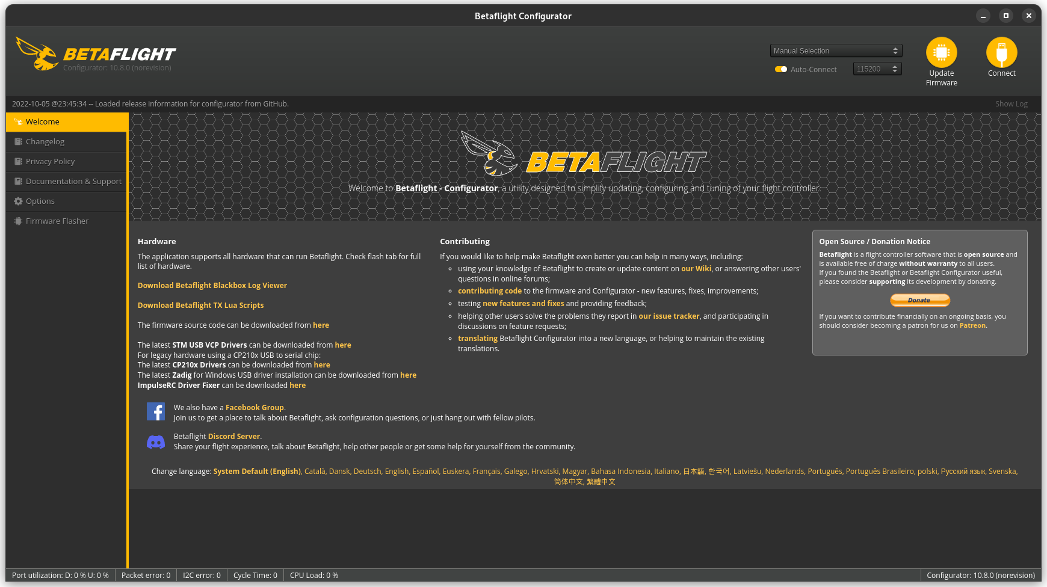Click the Donate button

[x=919, y=300]
